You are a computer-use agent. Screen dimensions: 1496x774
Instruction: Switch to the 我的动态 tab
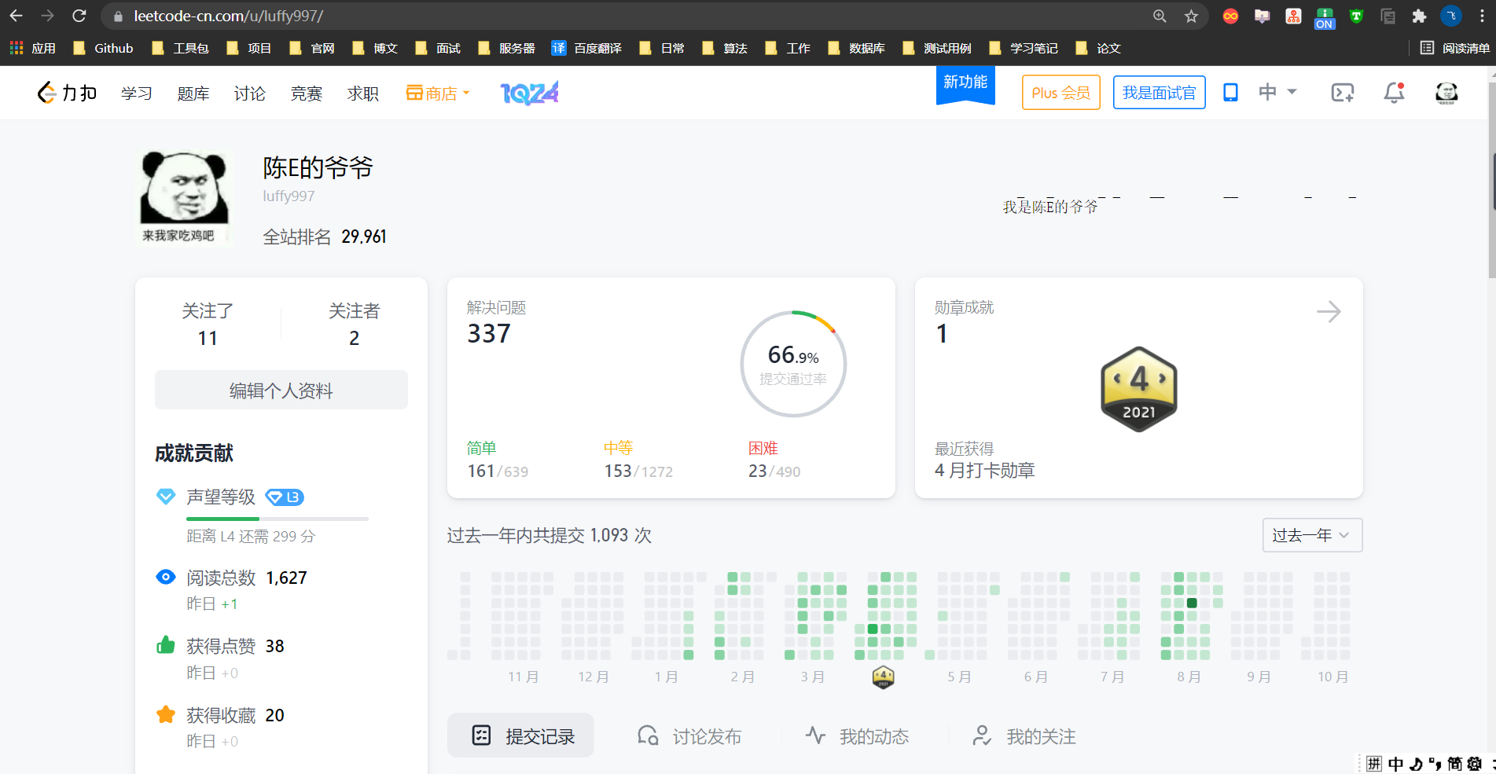857,736
